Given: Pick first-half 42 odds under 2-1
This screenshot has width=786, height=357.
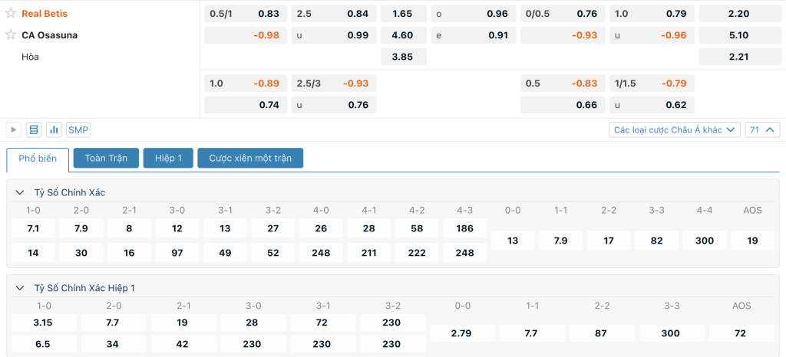Looking at the screenshot, I should (x=183, y=344).
